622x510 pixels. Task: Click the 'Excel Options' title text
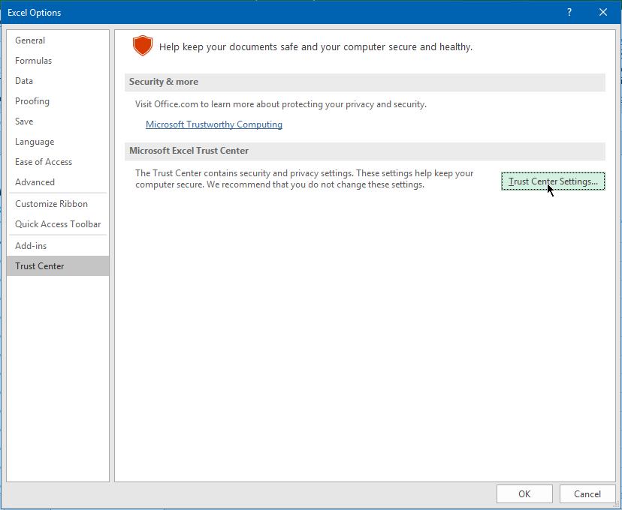tap(34, 13)
